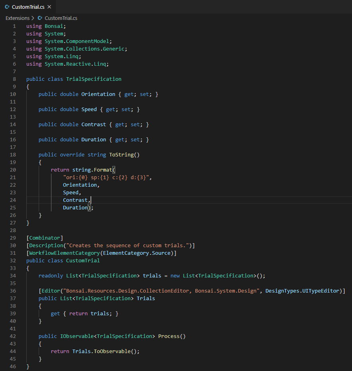Click the C# file icon in the tab
This screenshot has width=352, height=371.
pyautogui.click(x=7, y=7)
